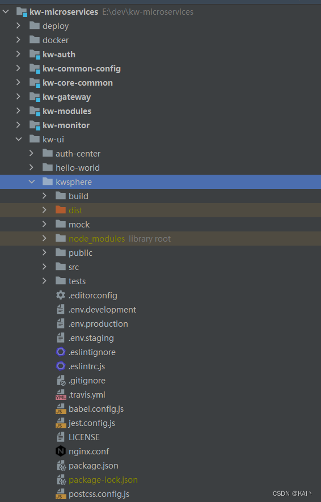Click the kw-gateway module folder icon
Image resolution: width=321 pixels, height=502 pixels.
[x=35, y=97]
